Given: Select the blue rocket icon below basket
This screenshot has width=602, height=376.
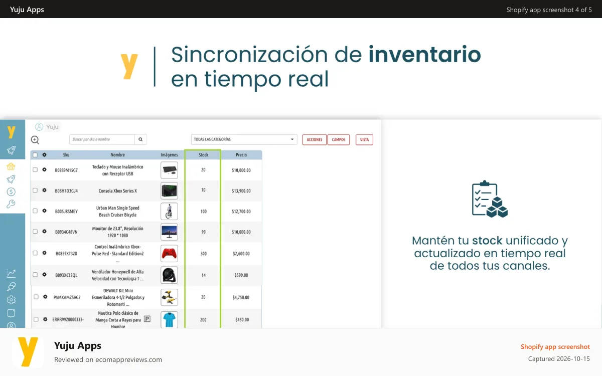Looking at the screenshot, I should pos(11,179).
